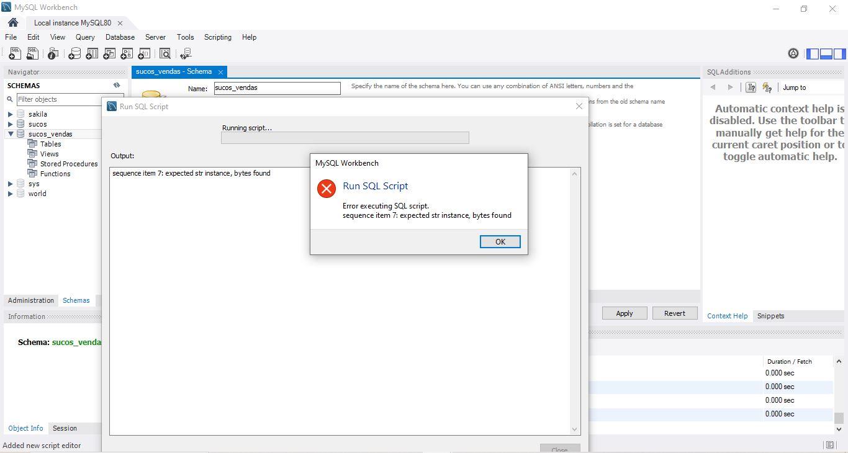This screenshot has width=848, height=453.
Task: Get context help for caret position
Action: (x=751, y=87)
